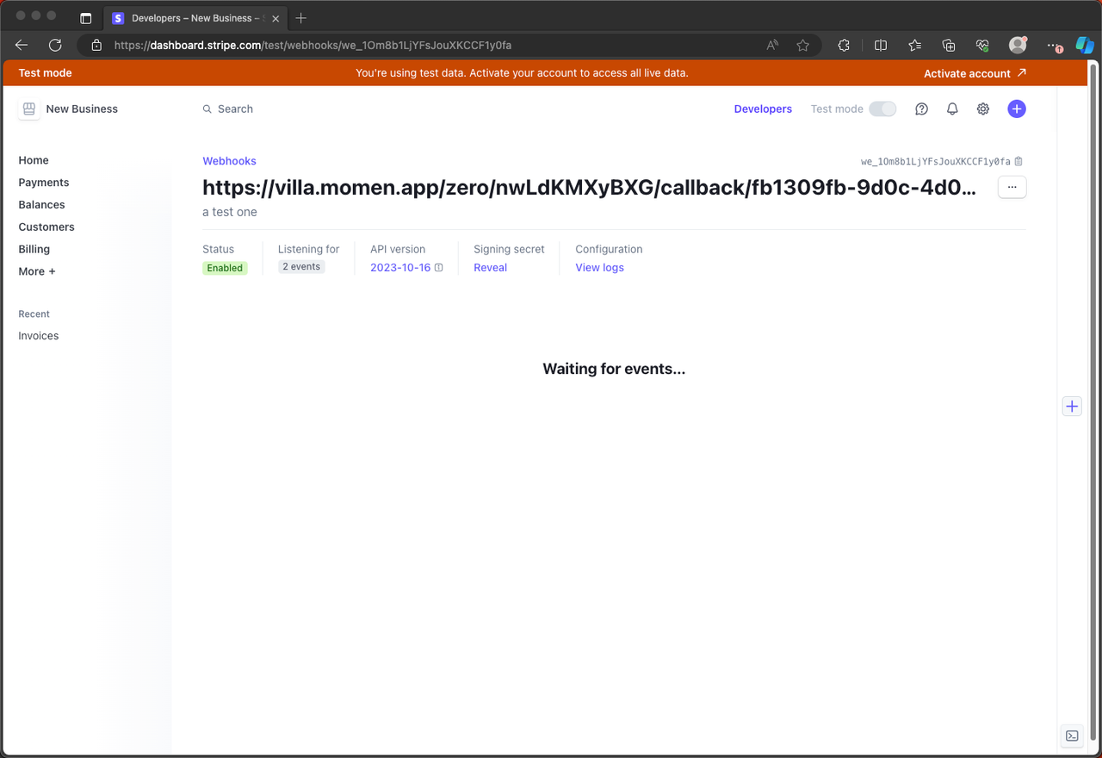Open the New Business account switcher
The width and height of the screenshot is (1102, 758).
tap(69, 109)
